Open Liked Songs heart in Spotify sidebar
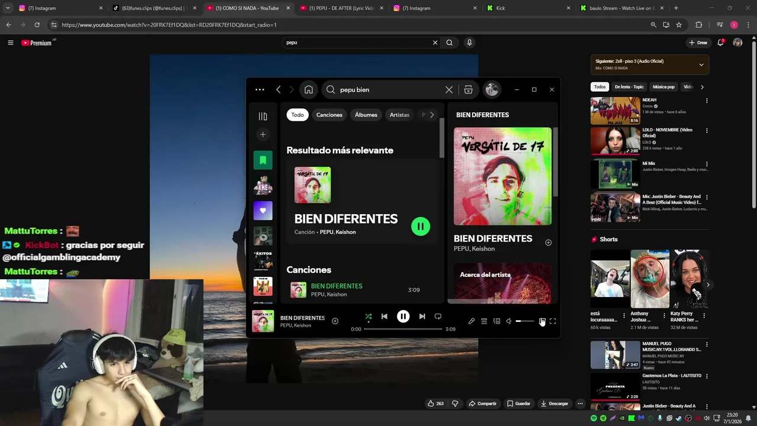 pyautogui.click(x=263, y=211)
